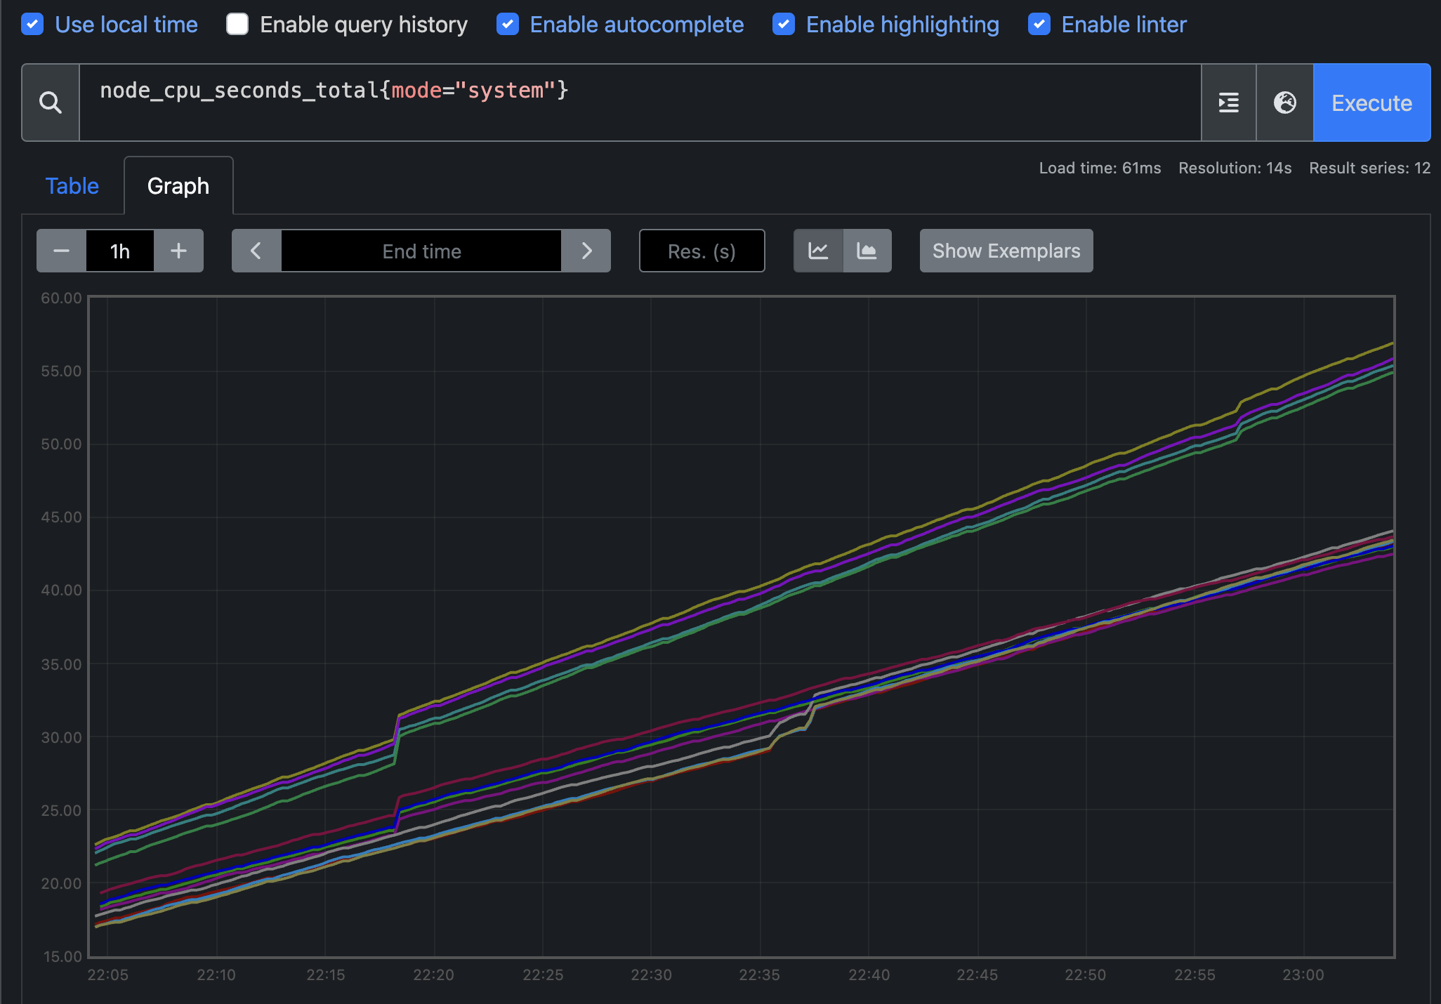Open the metrics explorer globe icon
The height and width of the screenshot is (1004, 1441).
pos(1284,103)
